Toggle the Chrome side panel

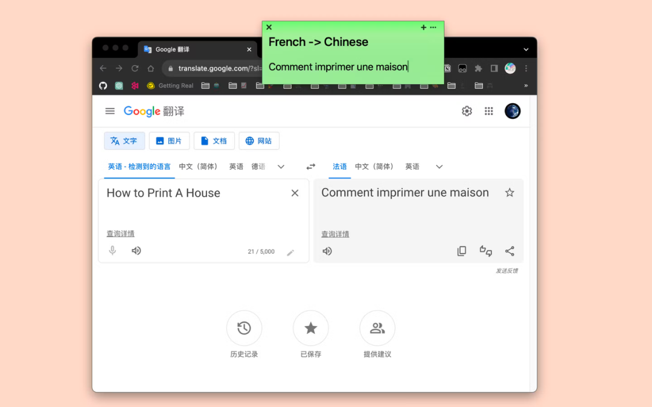click(494, 69)
